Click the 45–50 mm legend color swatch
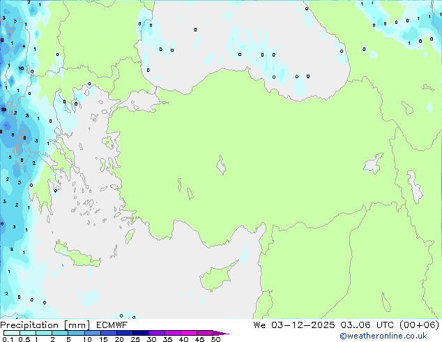Image resolution: width=442 pixels, height=342 pixels. 205,333
